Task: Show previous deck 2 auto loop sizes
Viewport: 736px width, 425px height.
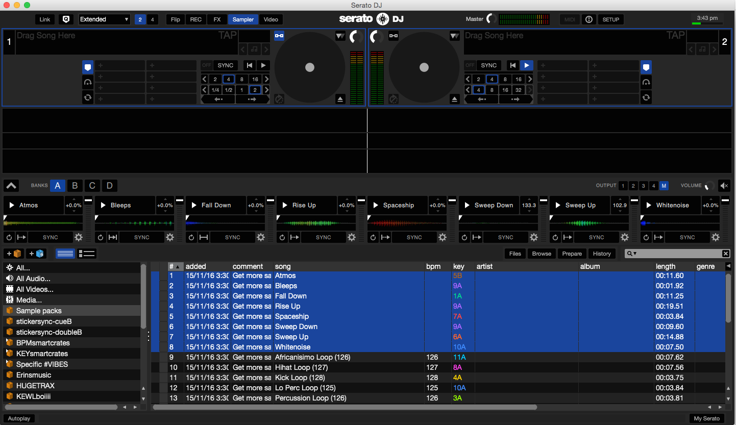Action: coord(468,79)
